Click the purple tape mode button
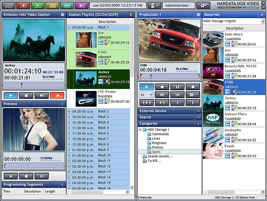Image resolution: width=267 pixels, height=201 pixels. [x=82, y=5]
